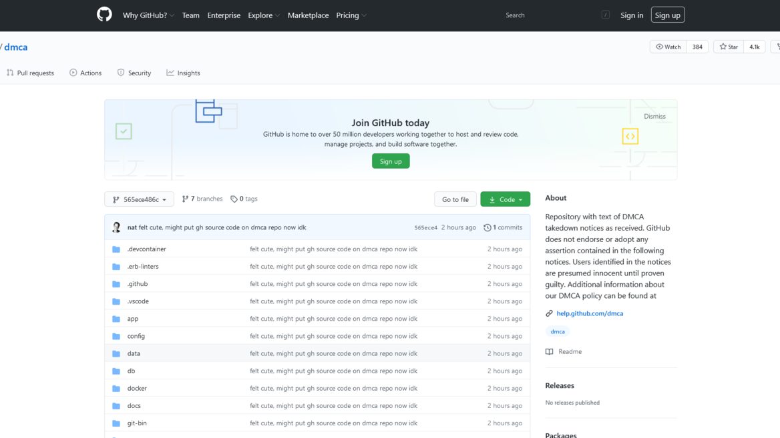Click commit message in the data row
Image resolution: width=780 pixels, height=438 pixels.
point(333,353)
